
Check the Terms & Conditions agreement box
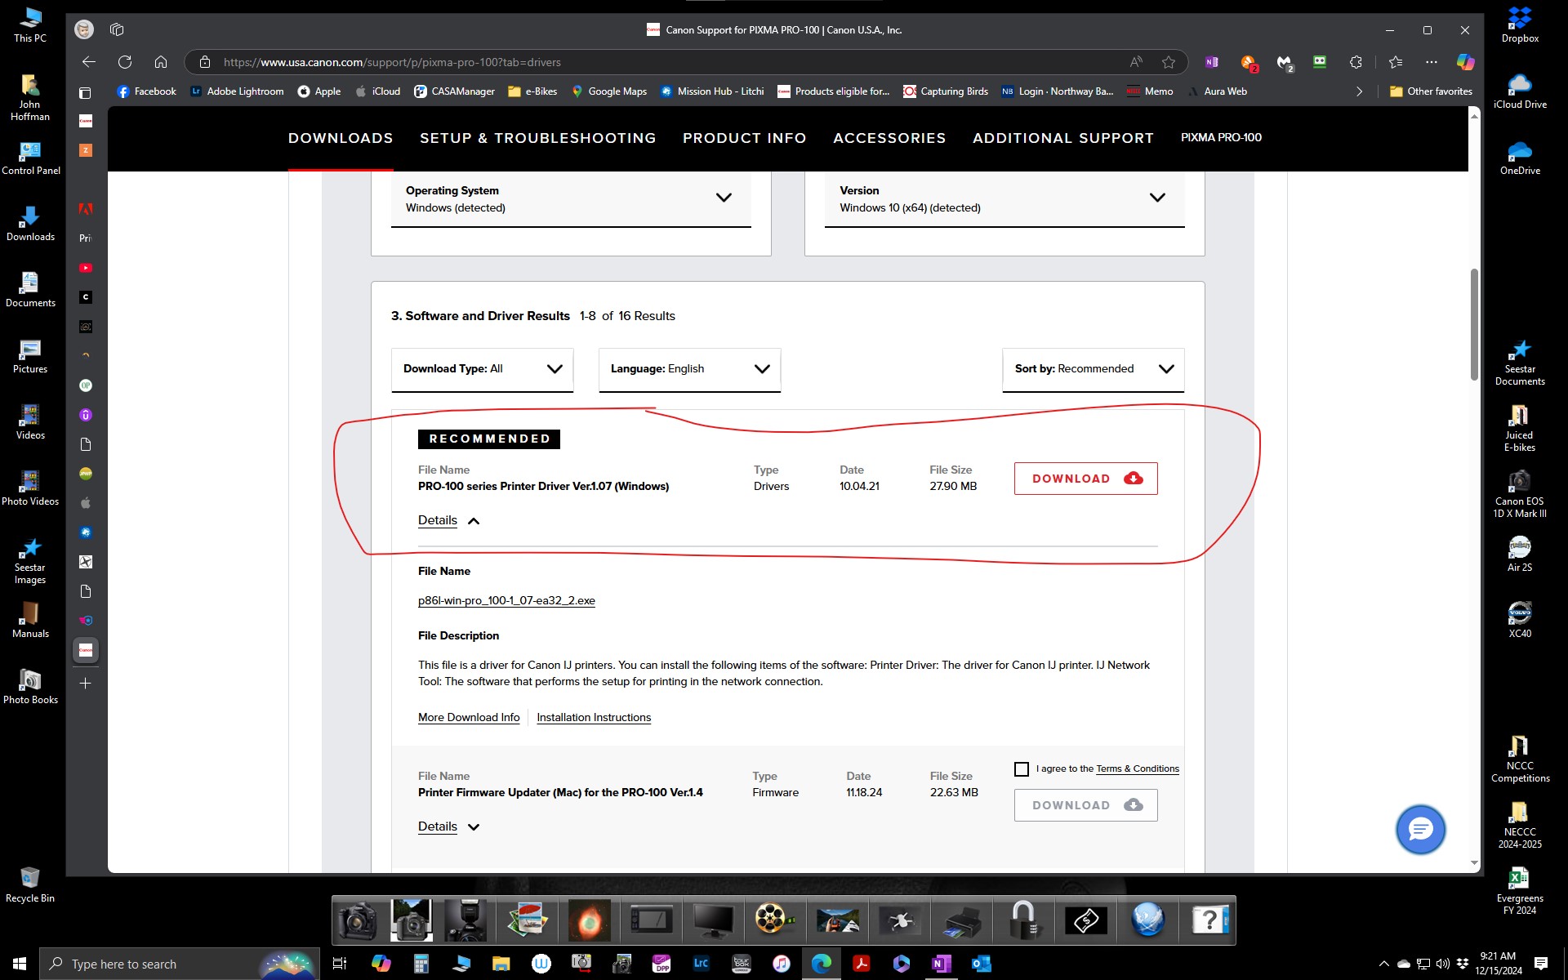tap(1021, 768)
